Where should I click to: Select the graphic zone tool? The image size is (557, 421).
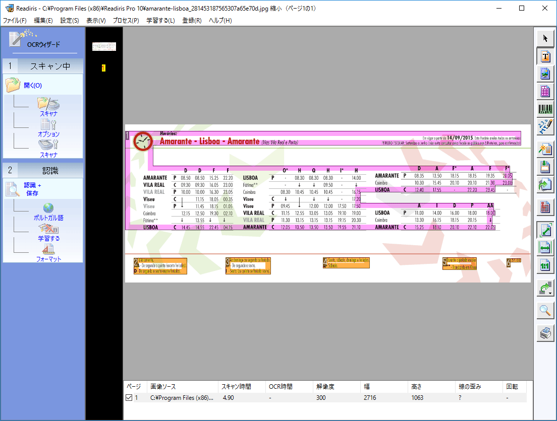pyautogui.click(x=545, y=73)
